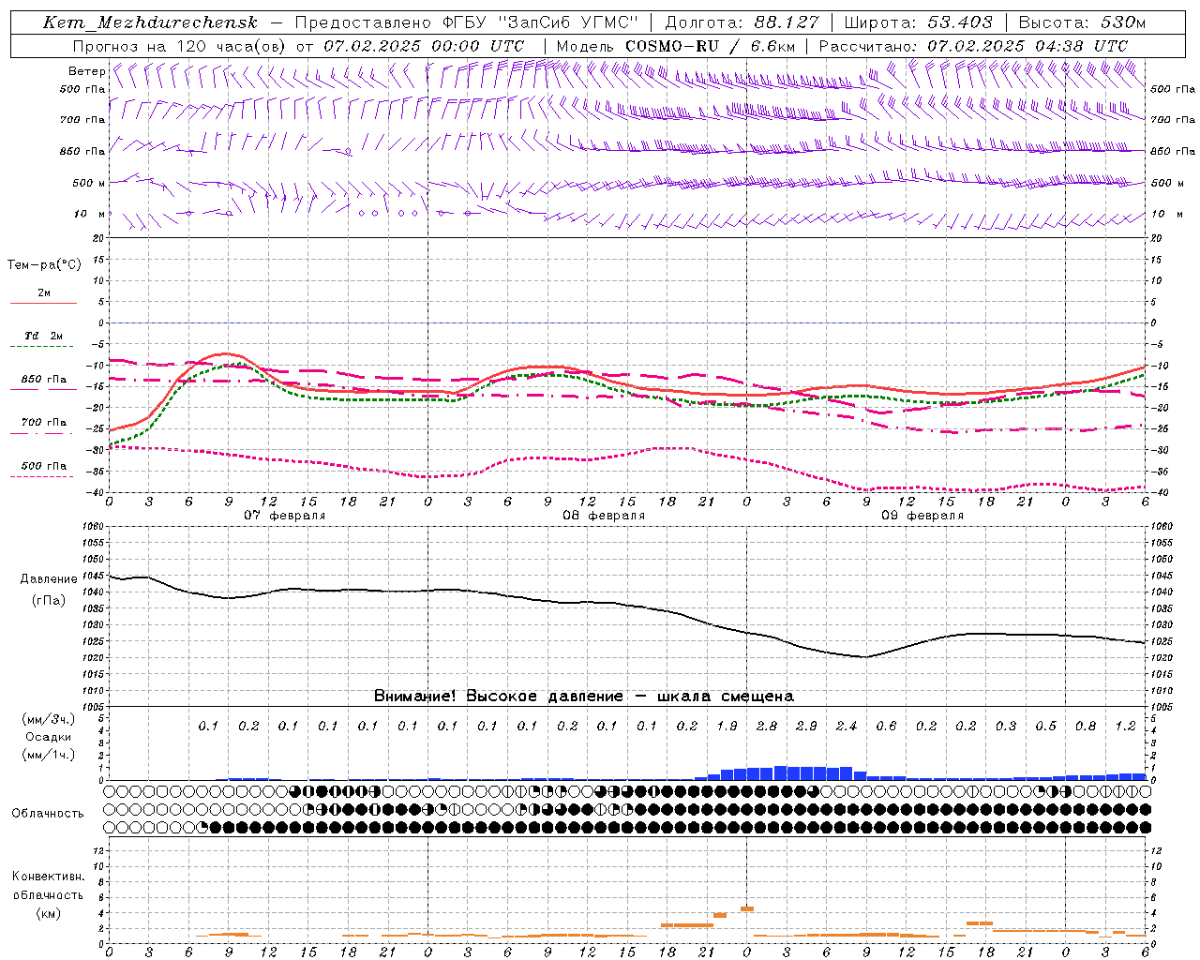The image size is (1200, 960).
Task: Click the precipitation value "0.8"
Action: click(x=1086, y=727)
